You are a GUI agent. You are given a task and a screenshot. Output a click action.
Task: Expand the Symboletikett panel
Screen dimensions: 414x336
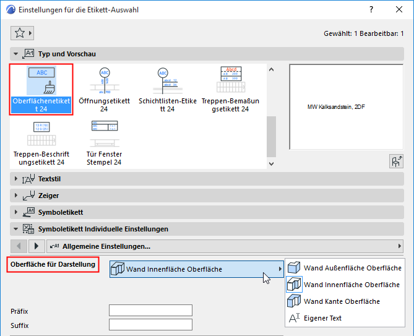(x=16, y=212)
